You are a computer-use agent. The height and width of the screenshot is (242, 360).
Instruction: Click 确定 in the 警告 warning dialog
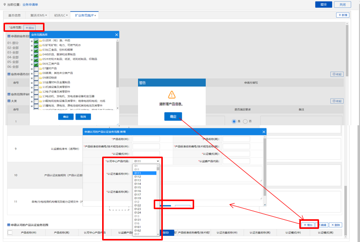(x=173, y=117)
